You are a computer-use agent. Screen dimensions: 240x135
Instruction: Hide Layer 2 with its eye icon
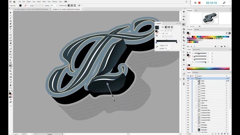tap(188, 76)
